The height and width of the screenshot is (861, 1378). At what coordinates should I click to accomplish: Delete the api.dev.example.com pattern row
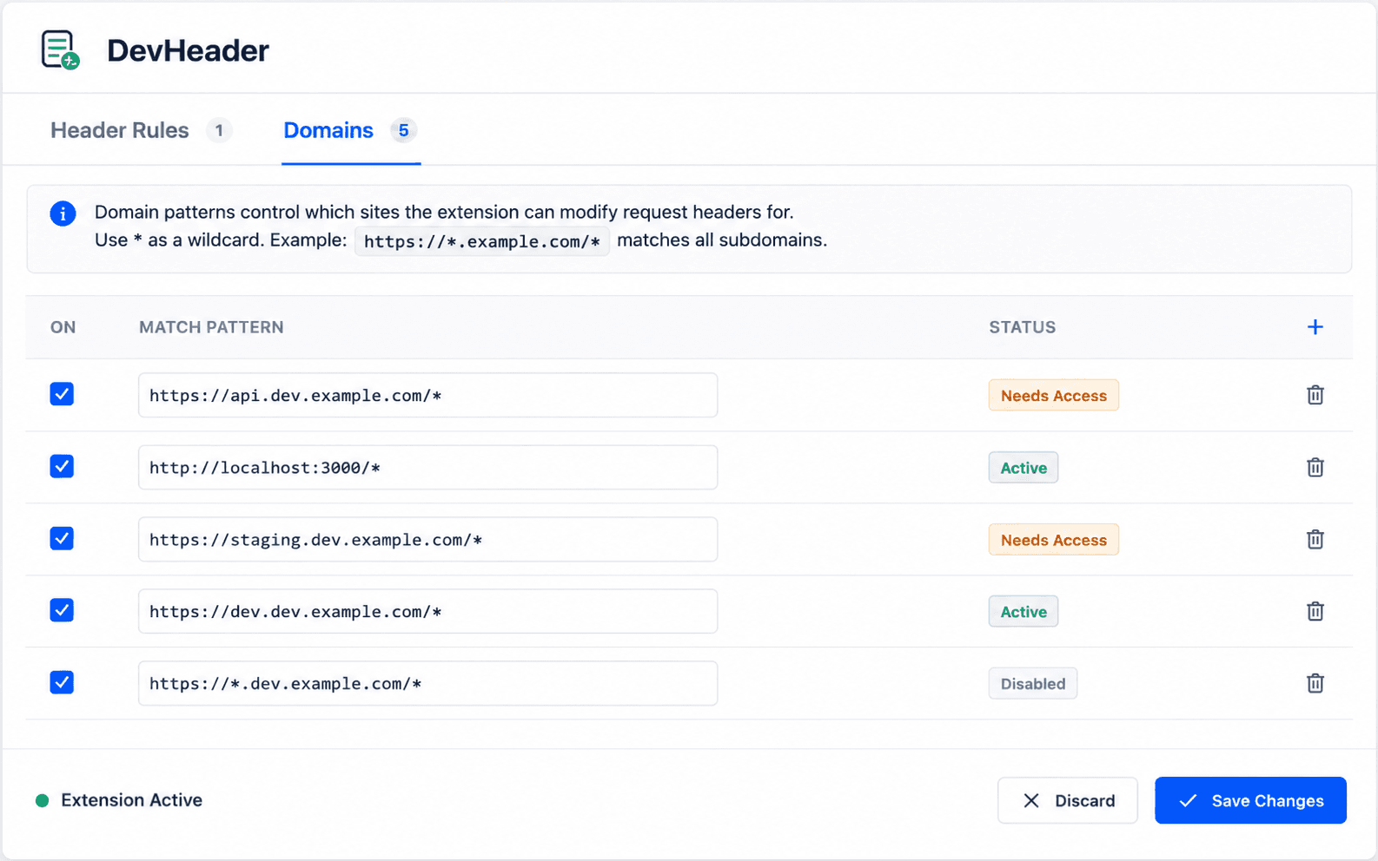click(1315, 395)
